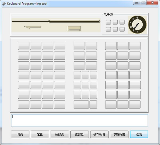The width and height of the screenshot is (160, 145).
Task: Select the top-left key in the left key block
Action: pyautogui.click(x=24, y=46)
